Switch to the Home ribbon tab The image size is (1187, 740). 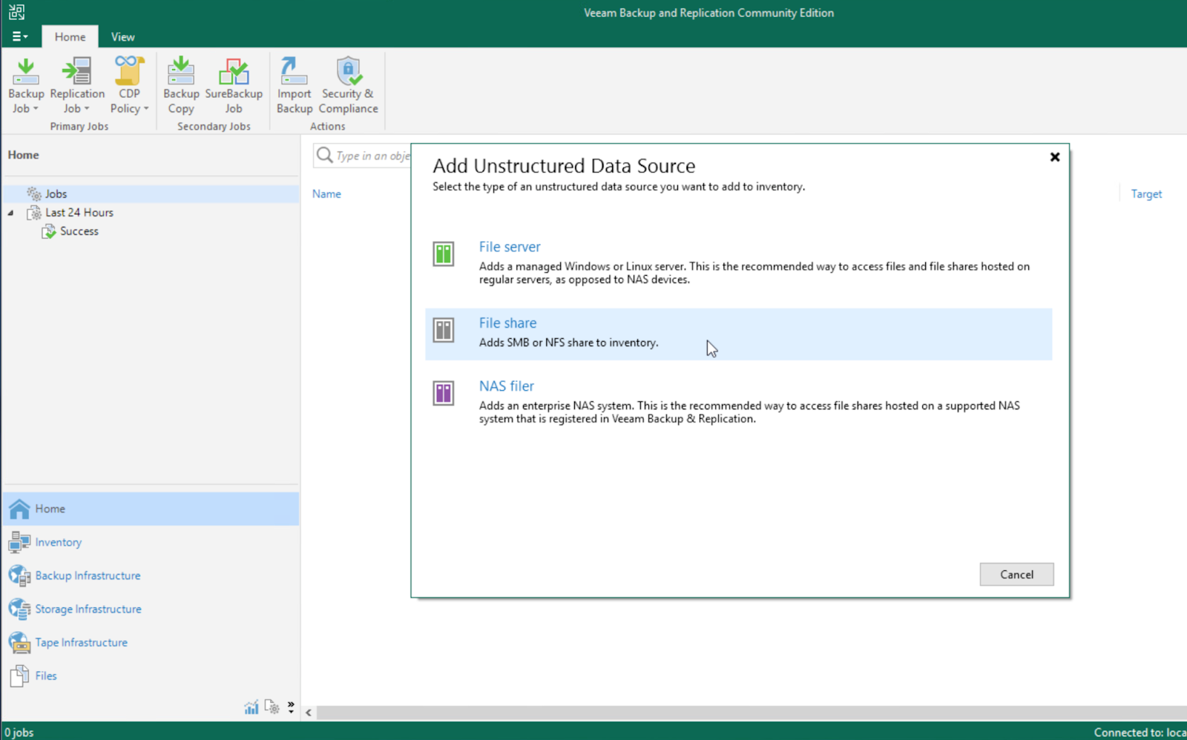(70, 36)
